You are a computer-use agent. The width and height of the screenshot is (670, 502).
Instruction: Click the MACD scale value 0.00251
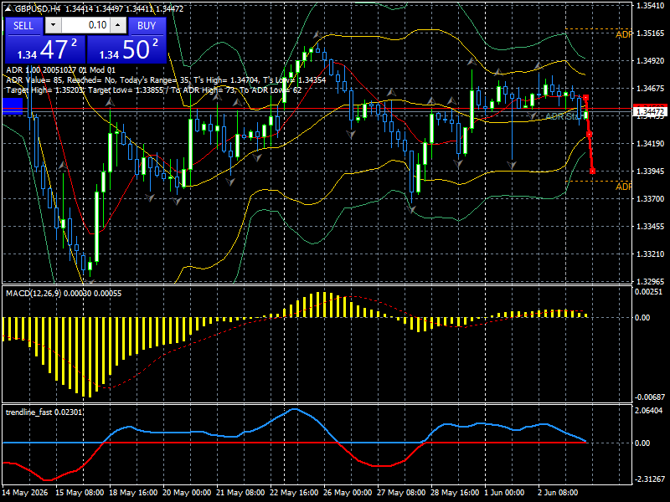(648, 292)
